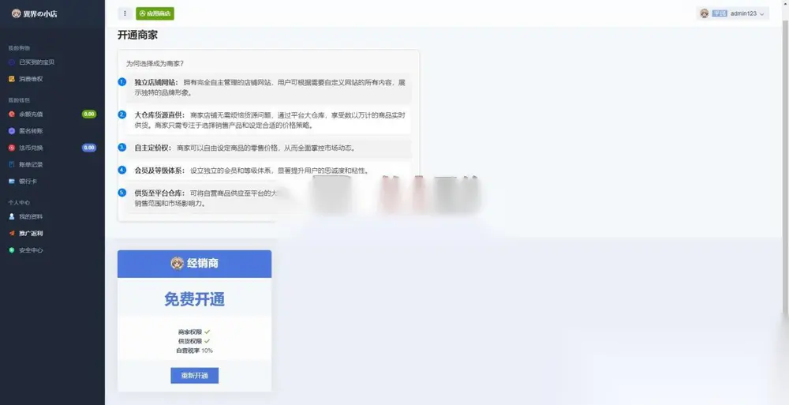789x405 pixels.
Task: Click the 为何选择成为商家? text
Action: tap(155, 64)
